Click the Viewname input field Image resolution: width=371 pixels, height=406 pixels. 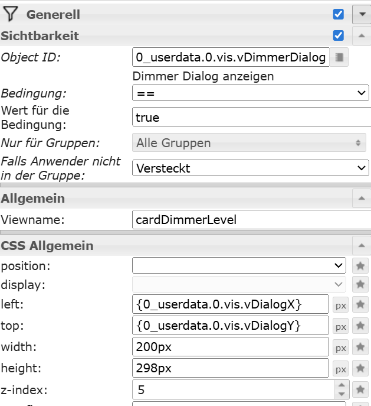click(x=250, y=220)
